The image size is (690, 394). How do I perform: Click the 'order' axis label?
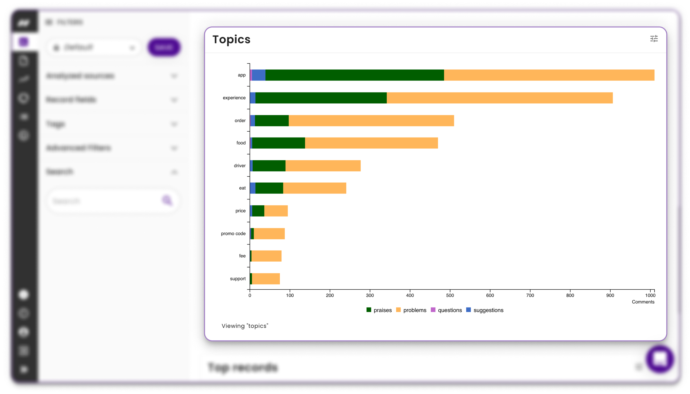tap(240, 120)
